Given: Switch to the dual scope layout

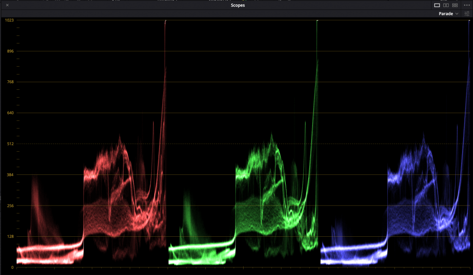Looking at the screenshot, I should (x=446, y=5).
